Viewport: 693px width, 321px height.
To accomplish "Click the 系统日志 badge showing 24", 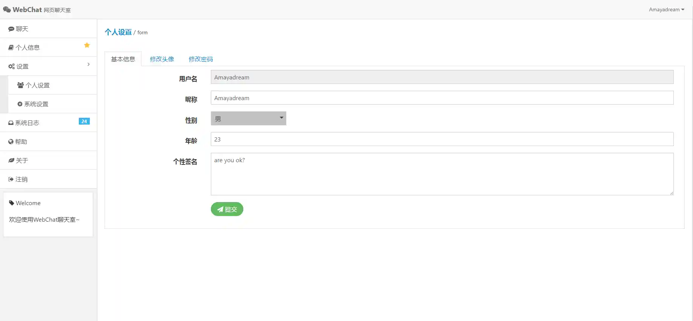I will click(84, 122).
